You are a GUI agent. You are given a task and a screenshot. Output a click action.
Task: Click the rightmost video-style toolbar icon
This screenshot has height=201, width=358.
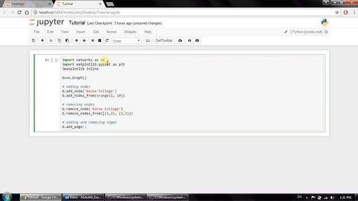pos(197,41)
